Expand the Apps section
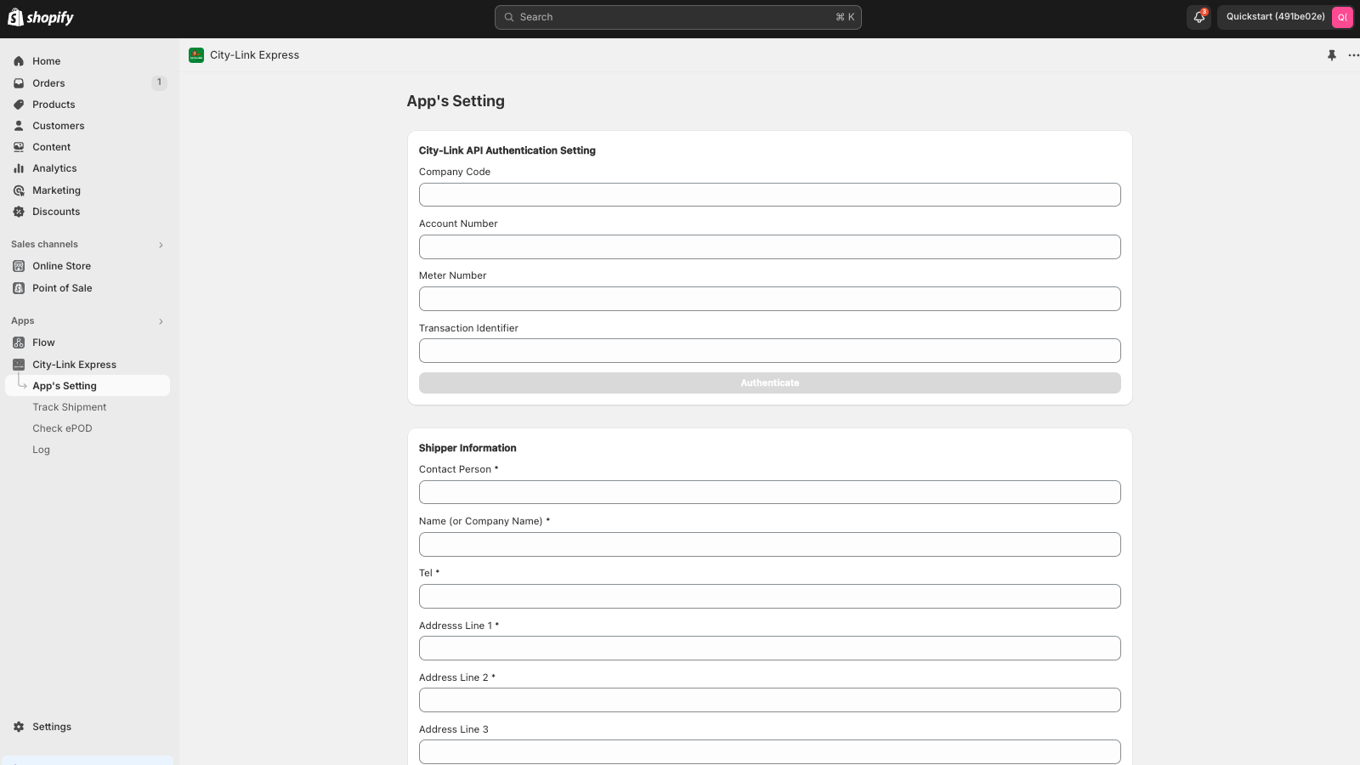The height and width of the screenshot is (765, 1360). (161, 321)
